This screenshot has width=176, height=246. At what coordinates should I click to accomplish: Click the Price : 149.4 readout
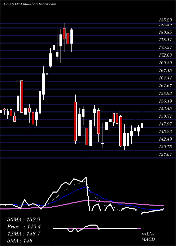point(24,227)
